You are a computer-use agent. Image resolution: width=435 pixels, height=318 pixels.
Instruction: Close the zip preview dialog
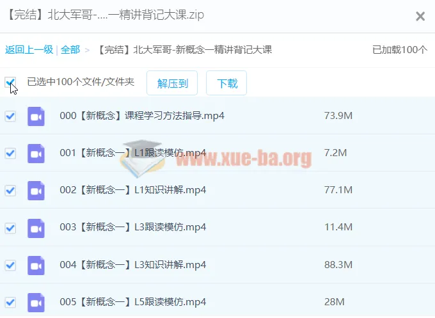(420, 17)
